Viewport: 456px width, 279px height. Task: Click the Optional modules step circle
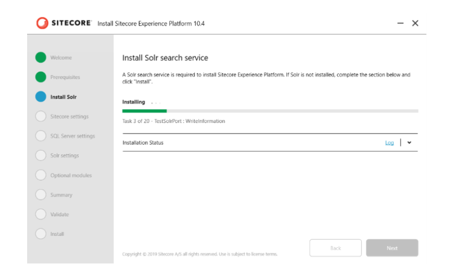pos(41,175)
